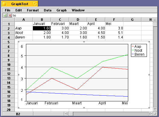Click red Aap legend entry
Image resolution: width=159 pixels, height=117 pixels.
pyautogui.click(x=136, y=47)
